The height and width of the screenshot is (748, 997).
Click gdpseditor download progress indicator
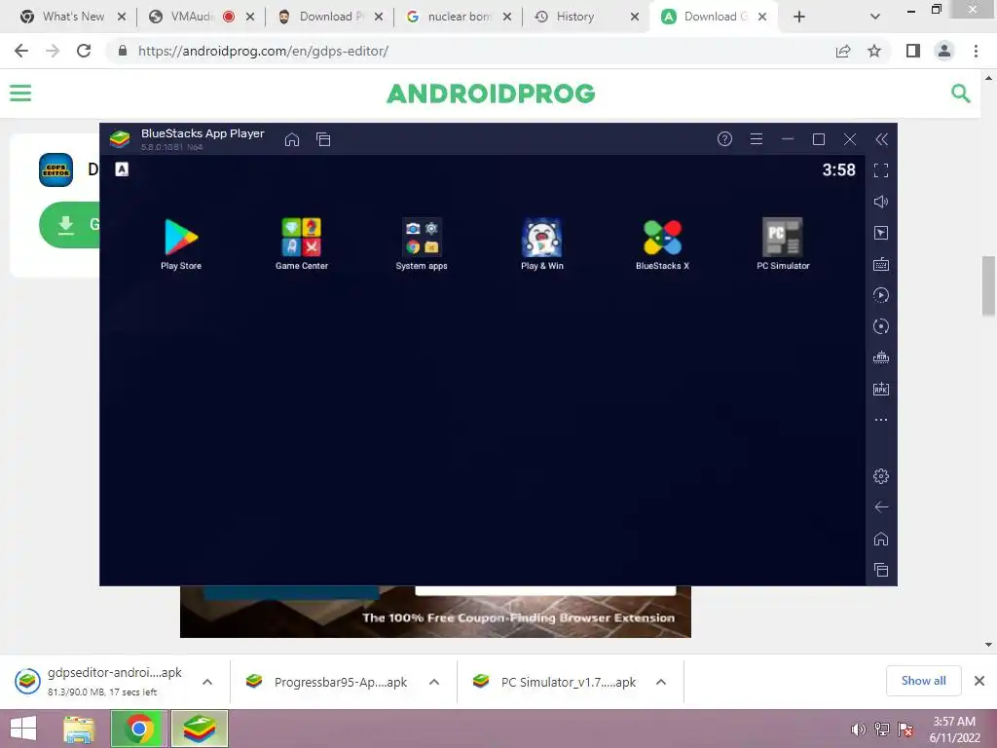click(27, 681)
